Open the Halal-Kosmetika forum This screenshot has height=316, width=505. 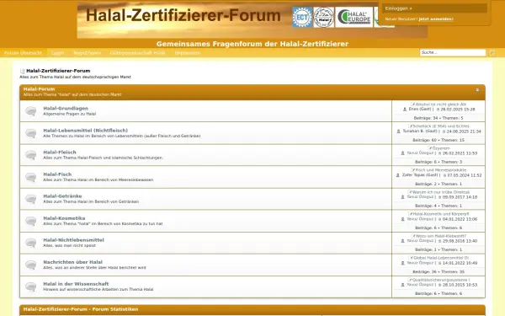pyautogui.click(x=64, y=218)
